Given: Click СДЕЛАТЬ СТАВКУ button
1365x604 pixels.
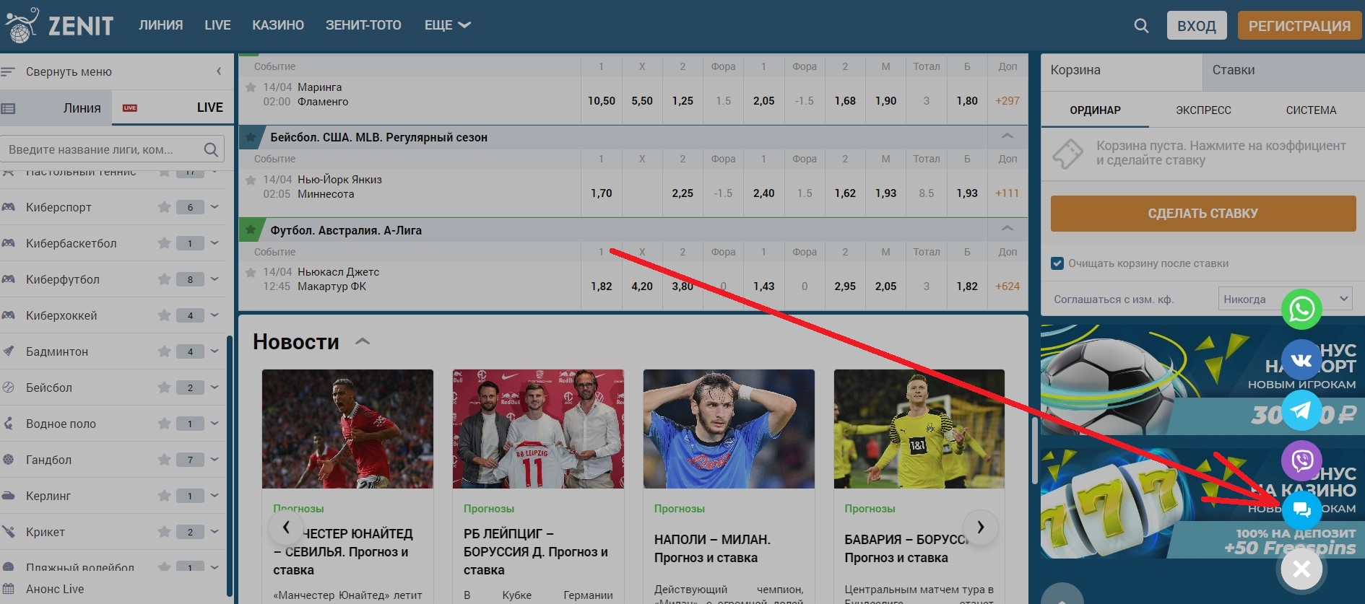Looking at the screenshot, I should (1203, 214).
